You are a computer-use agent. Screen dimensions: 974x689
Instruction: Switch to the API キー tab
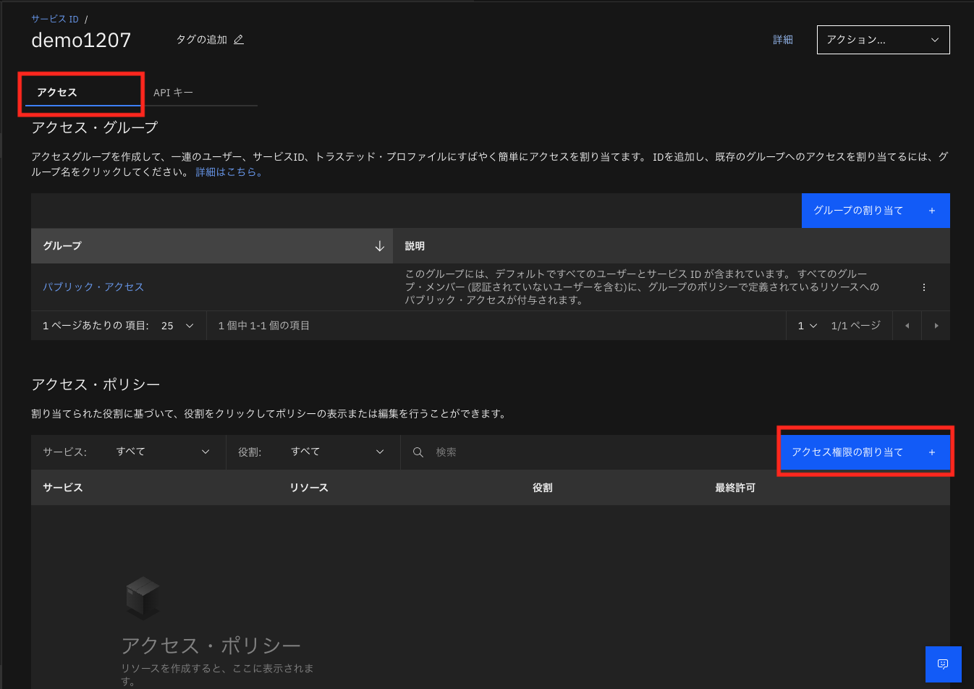(171, 92)
